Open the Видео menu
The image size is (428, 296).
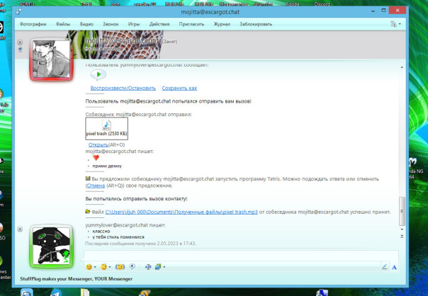pos(86,24)
